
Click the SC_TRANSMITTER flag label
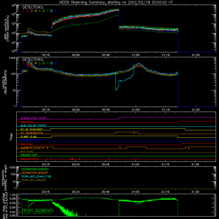click(x=32, y=133)
